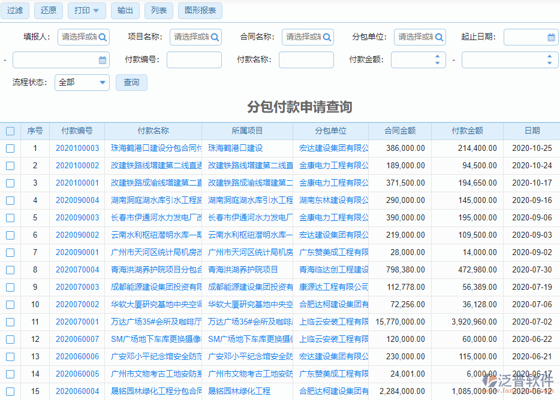Check the checkbox for row 2020100003
560x400 pixels.
pos(10,147)
